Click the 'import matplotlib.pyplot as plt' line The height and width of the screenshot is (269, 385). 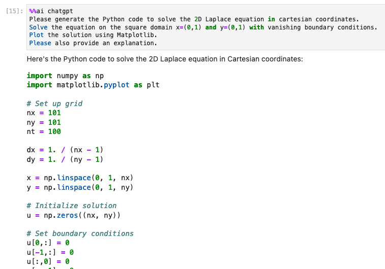click(x=93, y=85)
